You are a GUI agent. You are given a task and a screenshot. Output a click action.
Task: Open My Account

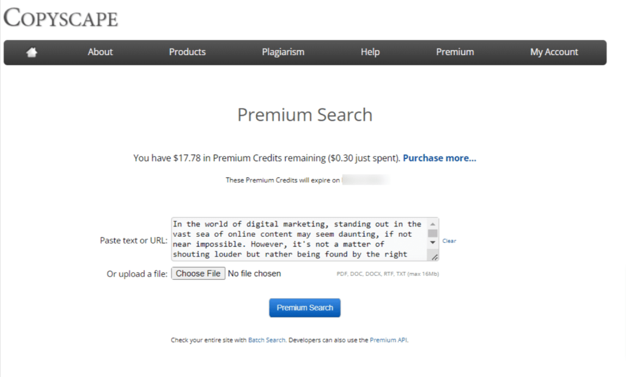pos(554,52)
